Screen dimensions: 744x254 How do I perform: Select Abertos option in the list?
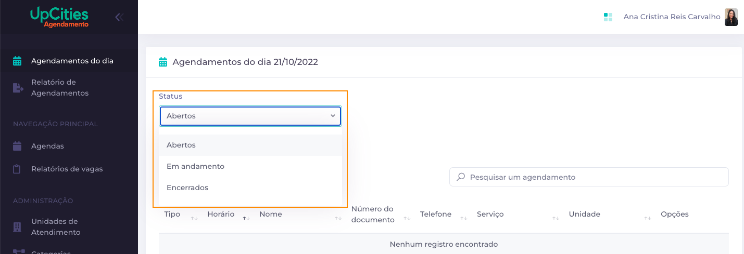[250, 145]
